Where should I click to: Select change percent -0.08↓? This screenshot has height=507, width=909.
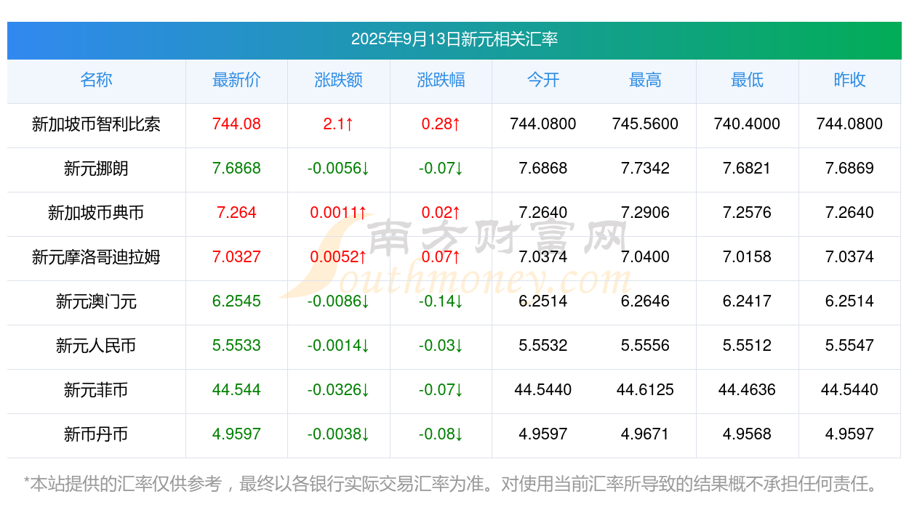[x=441, y=434]
